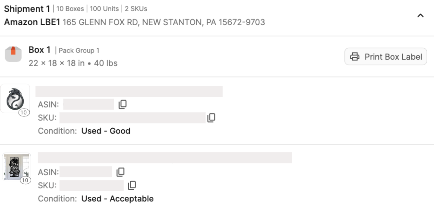Viewport: 436px width, 212px height.
Task: Click the quantity badge on the first product
Action: point(24,113)
